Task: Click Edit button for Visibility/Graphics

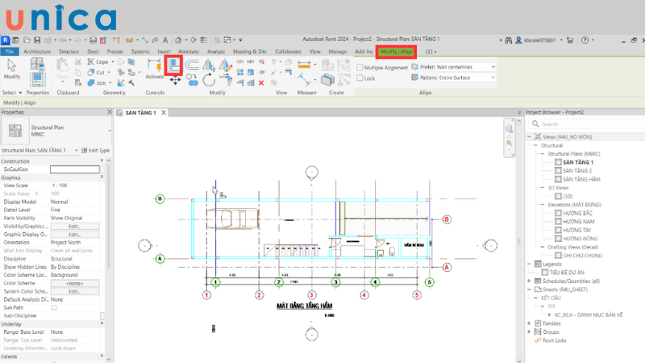Action: [75, 227]
